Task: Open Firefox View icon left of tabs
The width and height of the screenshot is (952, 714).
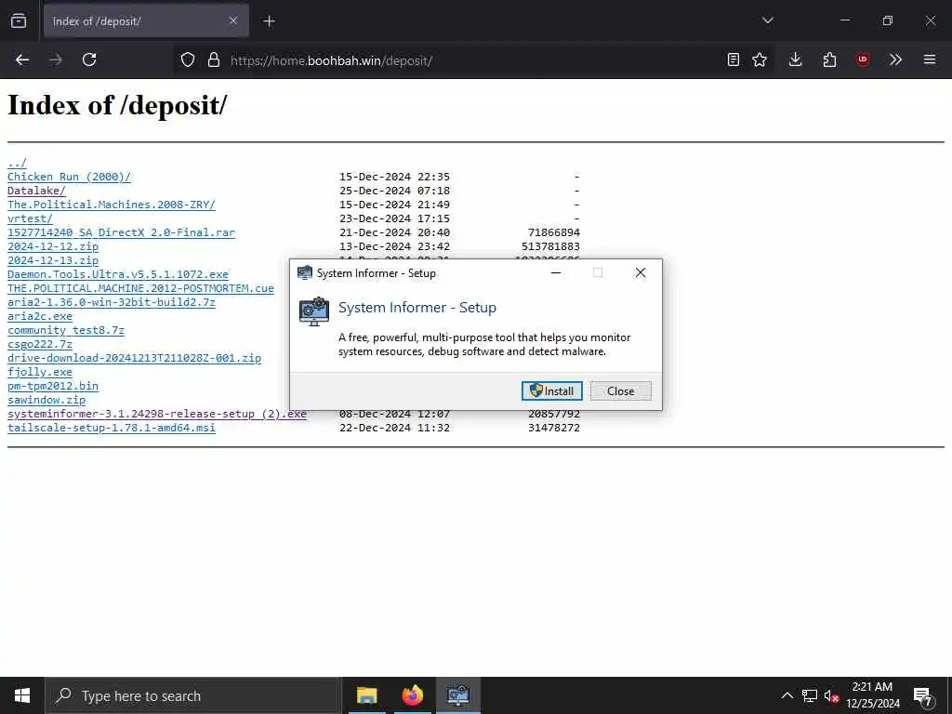Action: (19, 21)
